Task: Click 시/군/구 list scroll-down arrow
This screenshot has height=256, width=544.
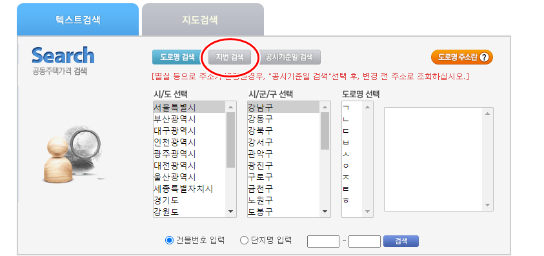Action: [325, 212]
